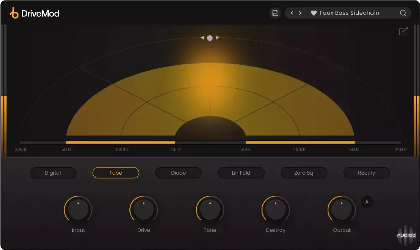
Task: Click the DriveMod title text
Action: tap(40, 13)
